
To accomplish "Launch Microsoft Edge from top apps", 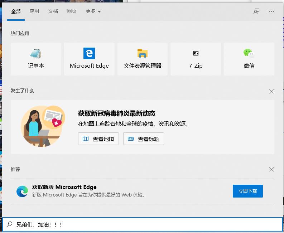I will [x=89, y=59].
